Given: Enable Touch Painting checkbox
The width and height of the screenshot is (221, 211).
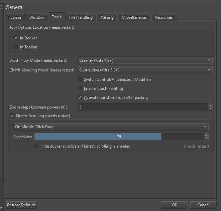Looking at the screenshot, I should (x=80, y=88).
